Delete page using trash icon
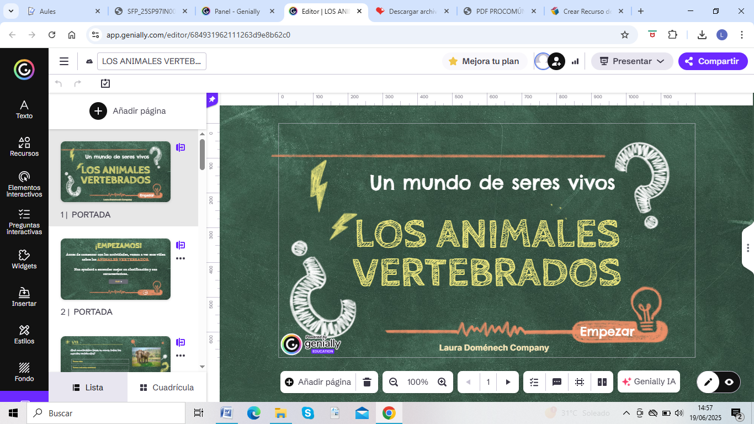Image resolution: width=754 pixels, height=424 pixels. [x=367, y=382]
